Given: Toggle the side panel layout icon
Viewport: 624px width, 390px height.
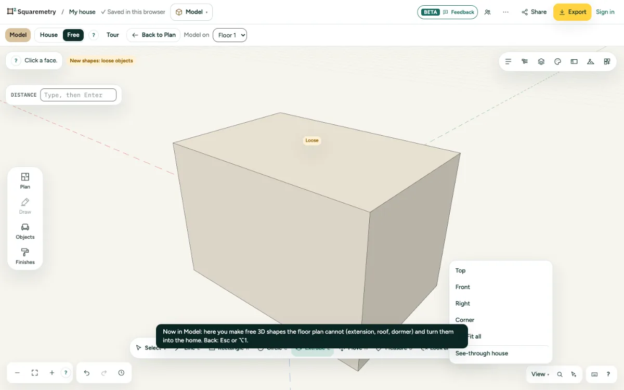Looking at the screenshot, I should (574, 61).
